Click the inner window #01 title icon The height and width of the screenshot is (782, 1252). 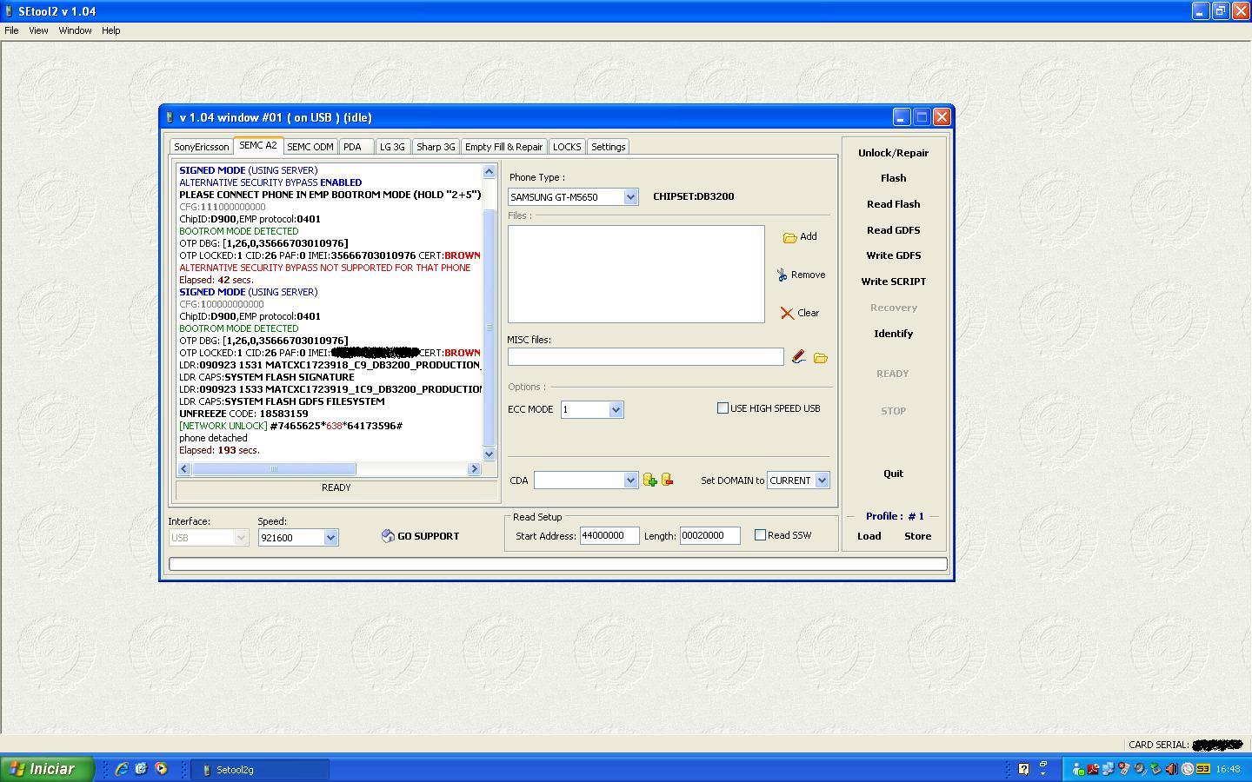tap(170, 117)
